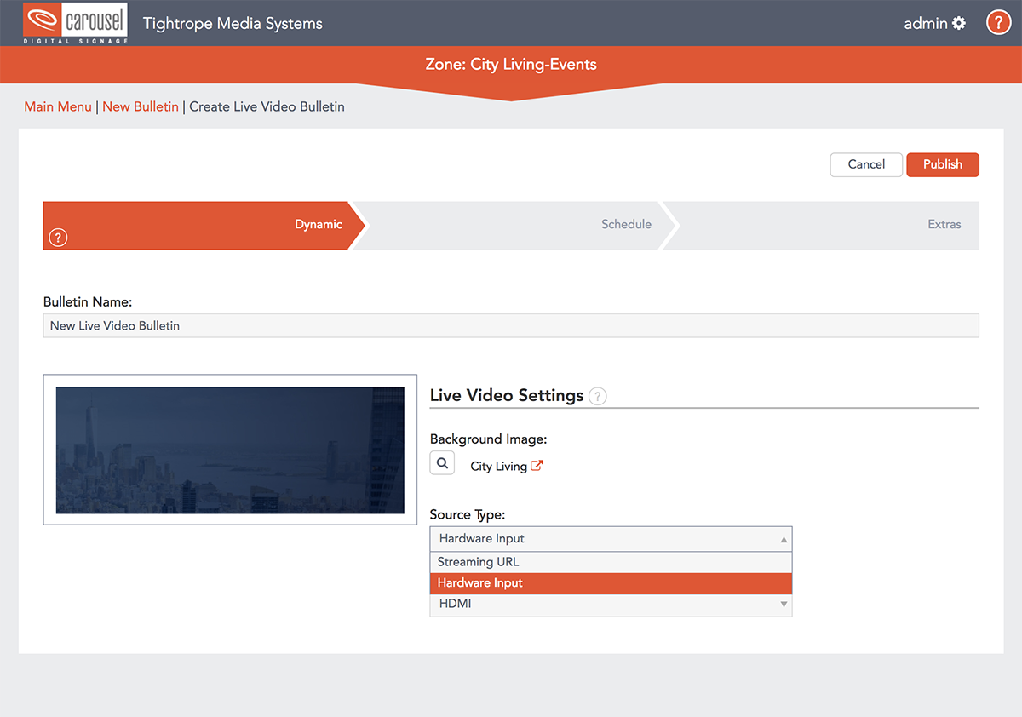Edit the Bulletin Name field
The image size is (1022, 717).
tap(511, 325)
